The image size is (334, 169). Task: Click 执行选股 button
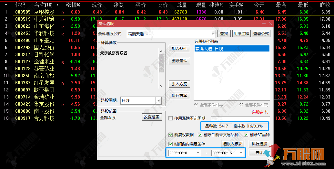pos(259,144)
